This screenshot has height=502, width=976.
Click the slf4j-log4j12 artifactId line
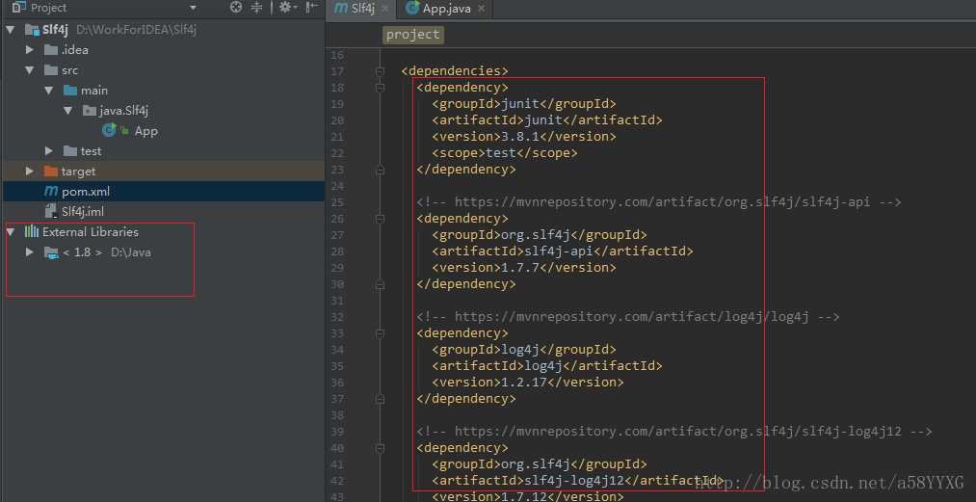578,480
